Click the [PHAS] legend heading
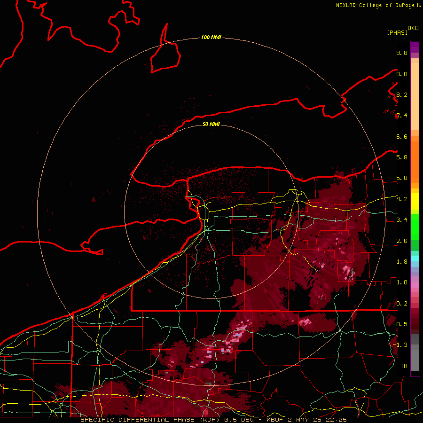Viewport: 423px width, 423px height. [397, 33]
